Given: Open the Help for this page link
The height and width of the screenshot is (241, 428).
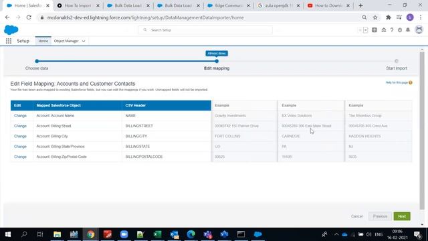Looking at the screenshot, I should 397,82.
